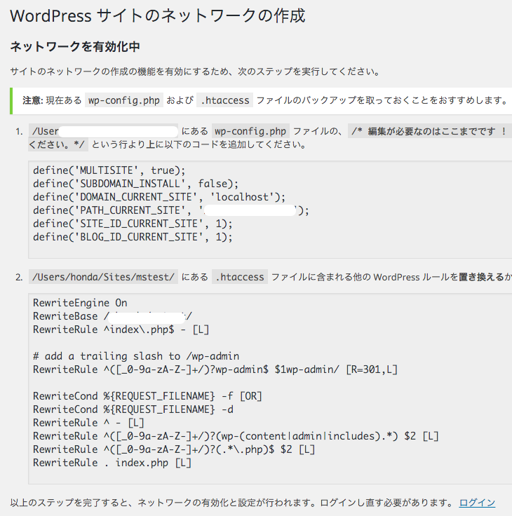512x516 pixels.
Task: Click the /Users/honda/Sites/mstest/ path
Action: click(x=103, y=277)
